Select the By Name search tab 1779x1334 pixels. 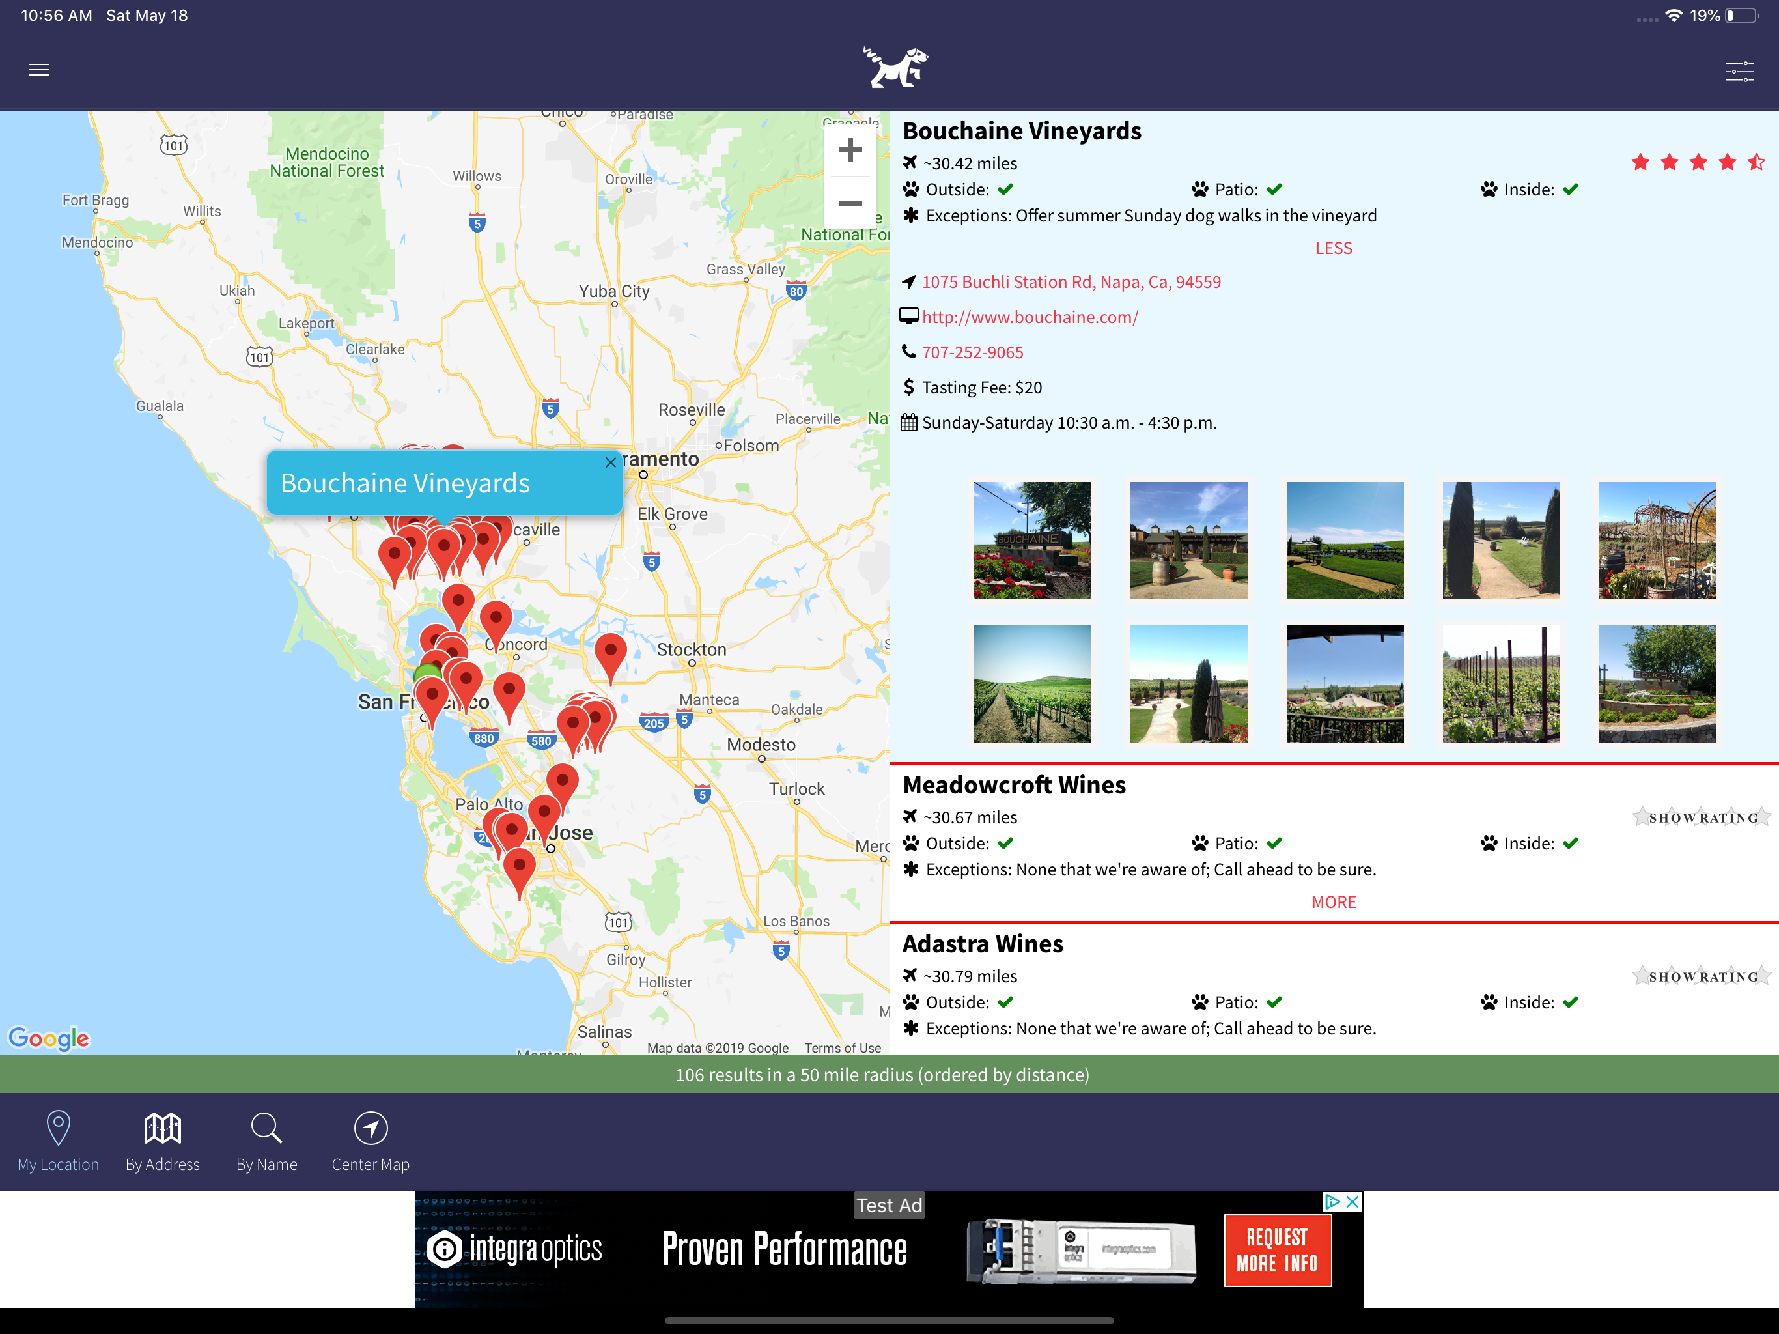[x=266, y=1141]
